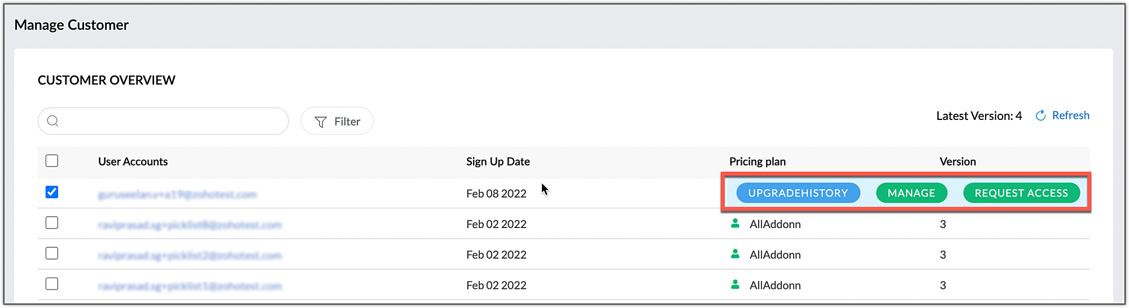This screenshot has height=308, width=1129.
Task: Click user icon in picklist1 row
Action: (735, 284)
